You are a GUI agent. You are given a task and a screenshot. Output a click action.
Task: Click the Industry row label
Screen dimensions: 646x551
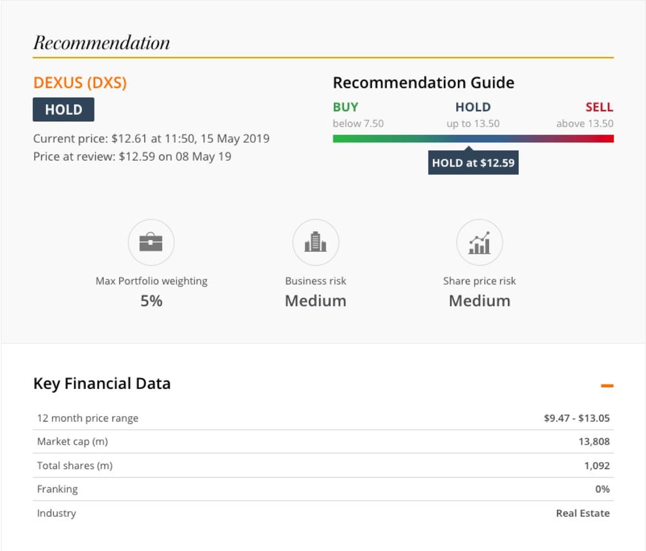click(56, 513)
